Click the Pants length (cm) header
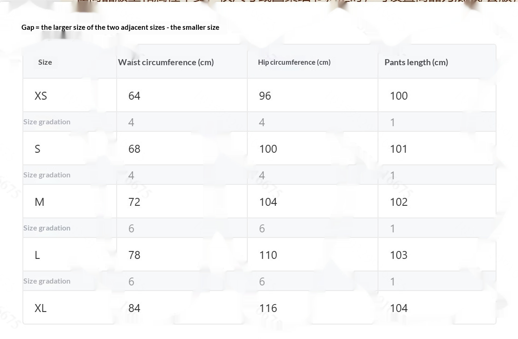518x339 pixels. pos(416,62)
